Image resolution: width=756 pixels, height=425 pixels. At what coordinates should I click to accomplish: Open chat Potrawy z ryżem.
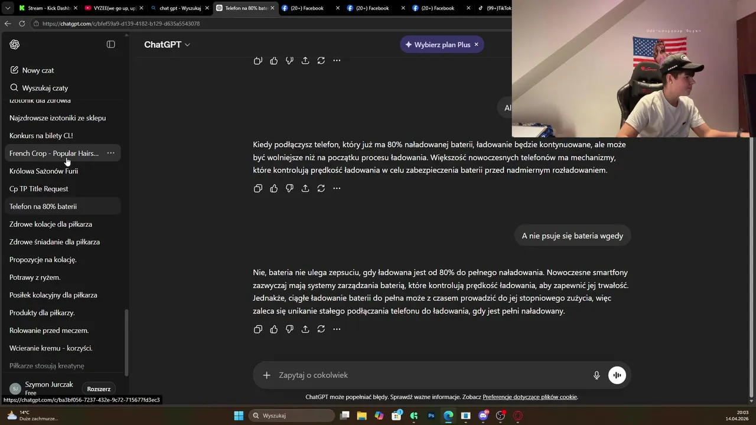pyautogui.click(x=63, y=277)
